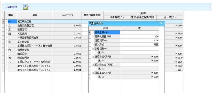
Task: Select the 单位千瓦的动态投资 row
Action: 35,70
